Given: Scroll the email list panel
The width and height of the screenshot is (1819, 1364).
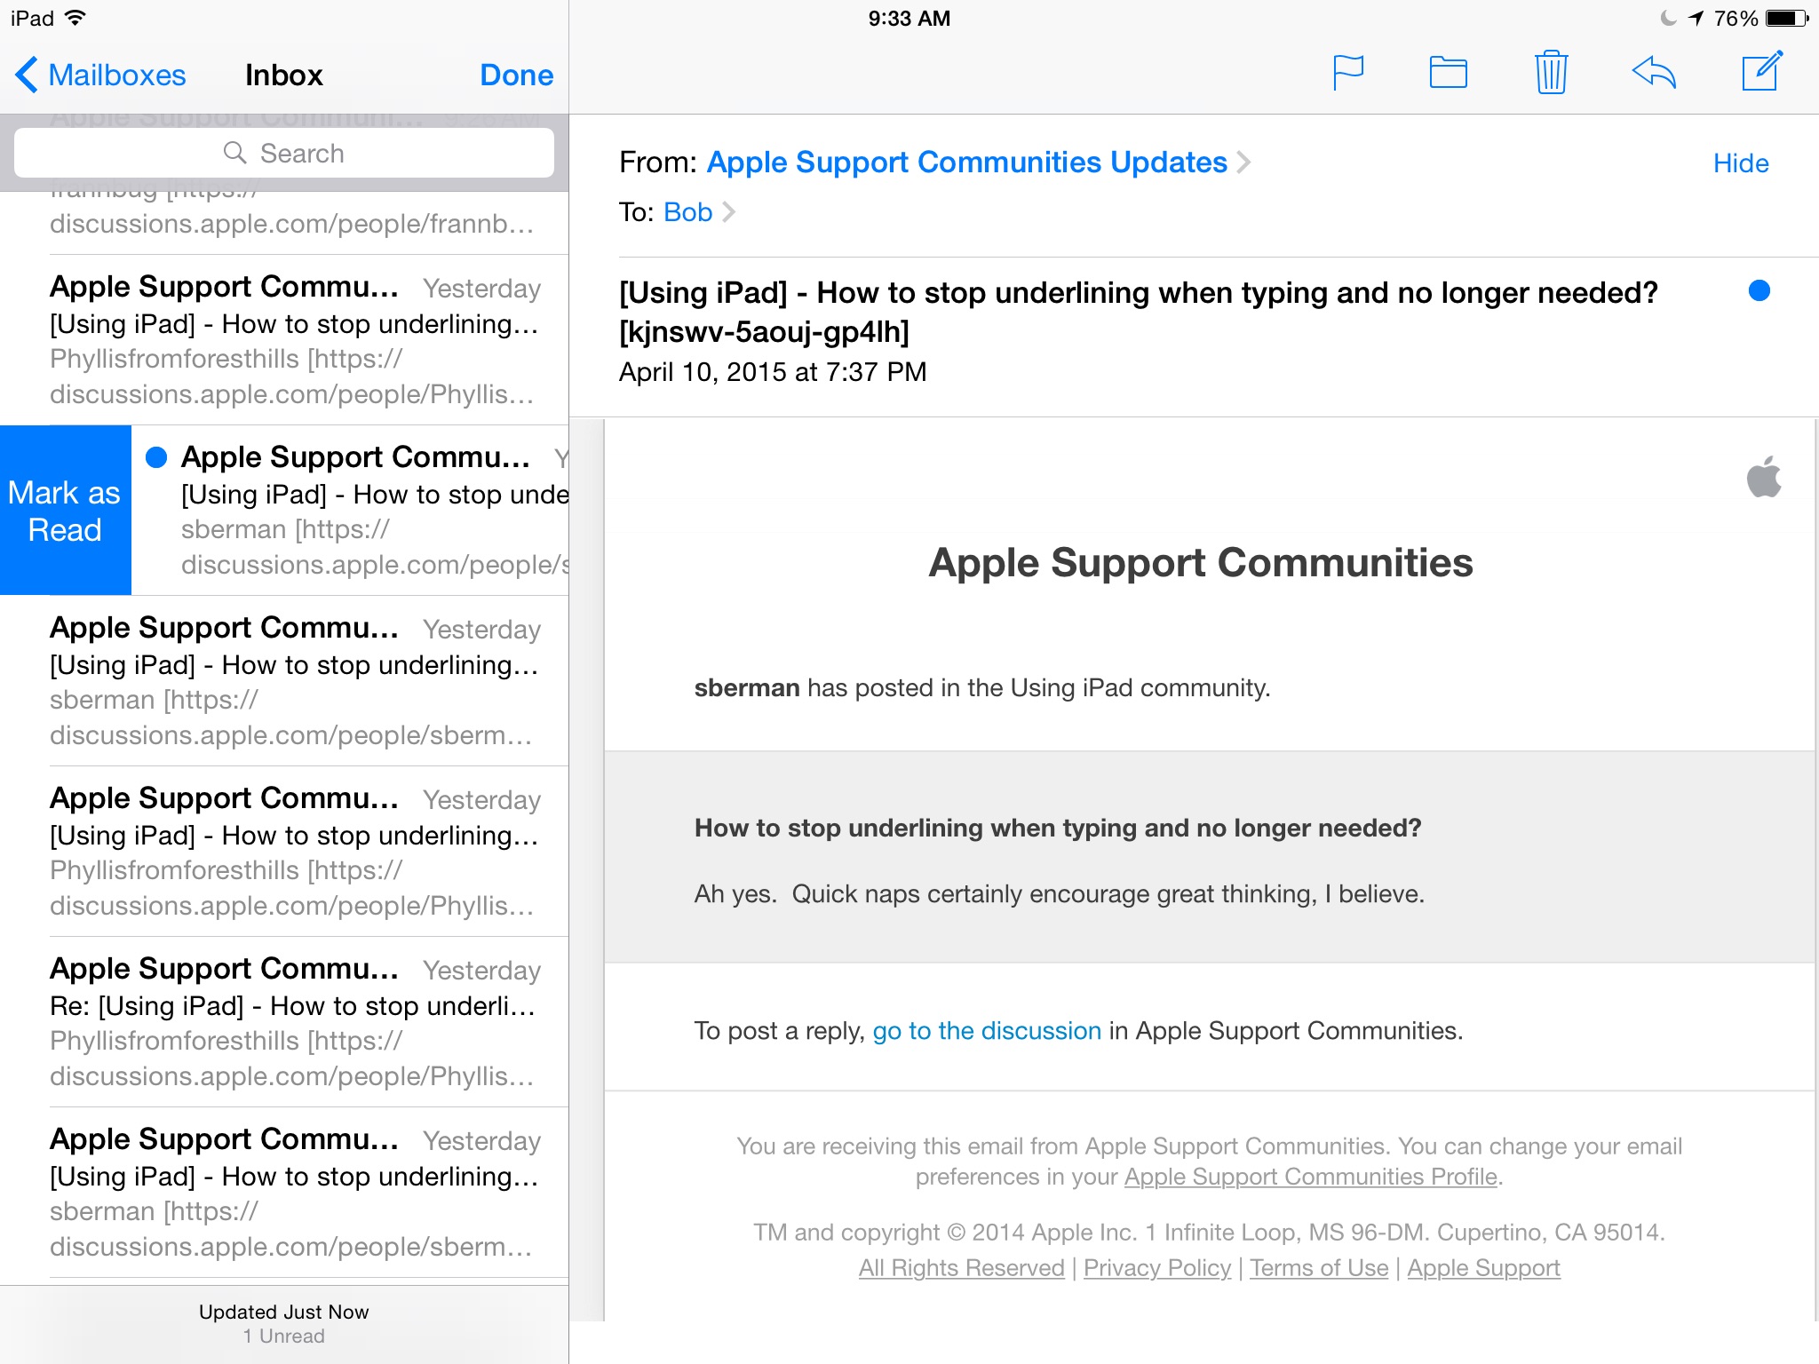Looking at the screenshot, I should tap(287, 717).
